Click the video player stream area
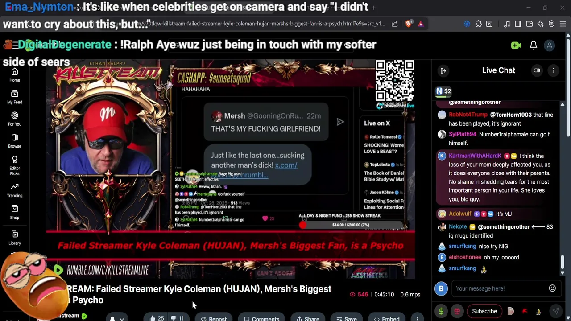The height and width of the screenshot is (321, 571). pos(231,169)
